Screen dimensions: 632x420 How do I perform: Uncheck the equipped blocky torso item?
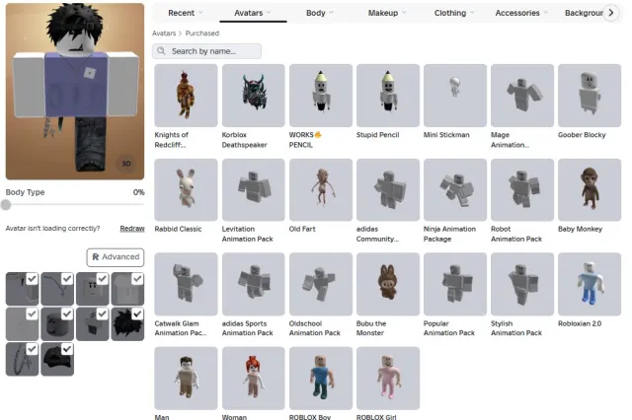pyautogui.click(x=103, y=314)
